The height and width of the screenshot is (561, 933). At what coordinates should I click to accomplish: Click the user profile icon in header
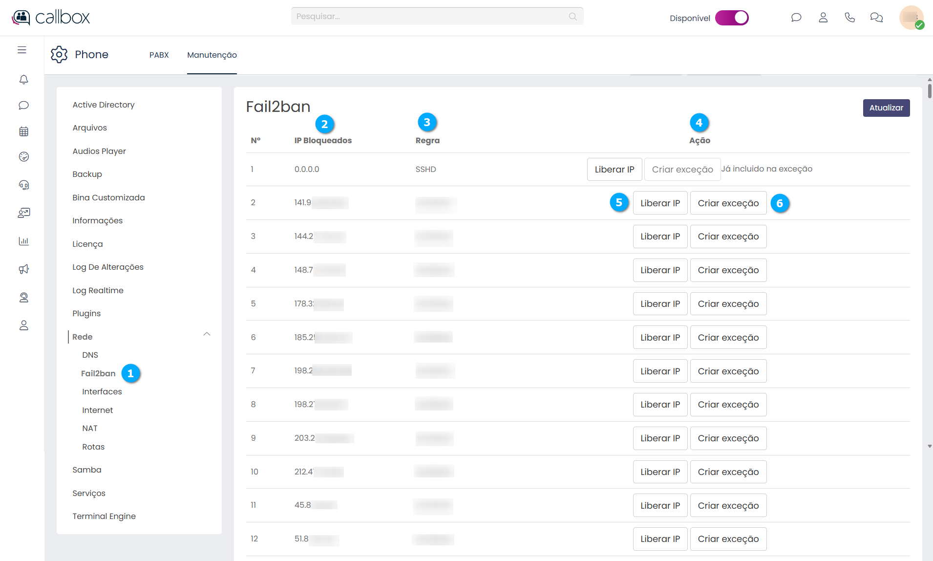coord(823,18)
